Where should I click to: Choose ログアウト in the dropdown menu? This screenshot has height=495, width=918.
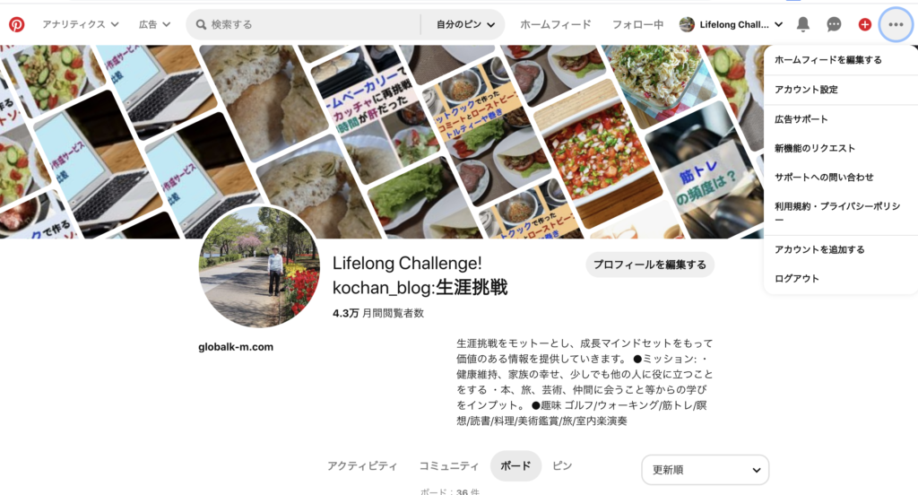click(x=797, y=279)
